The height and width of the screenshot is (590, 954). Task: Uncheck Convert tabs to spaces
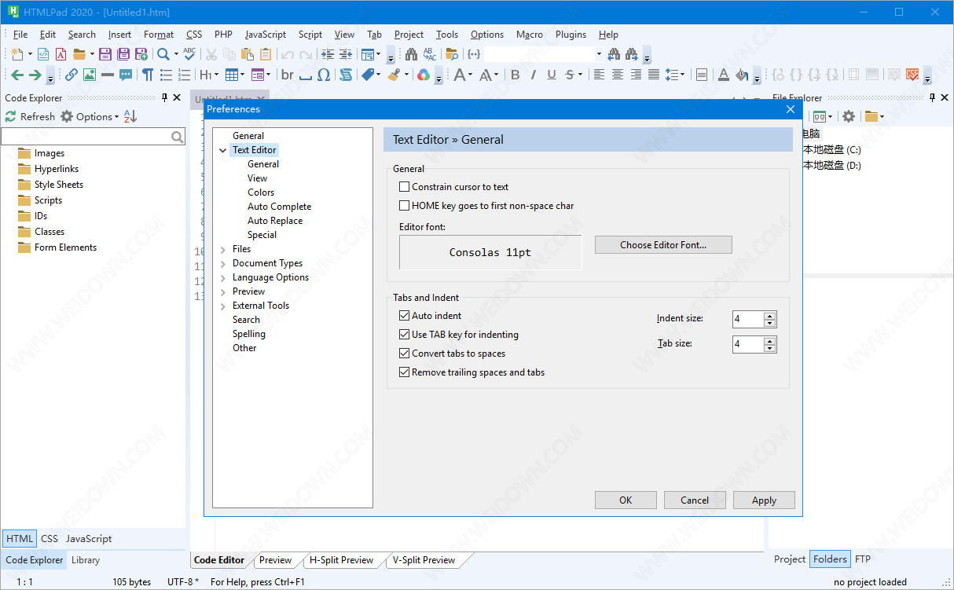click(x=405, y=354)
